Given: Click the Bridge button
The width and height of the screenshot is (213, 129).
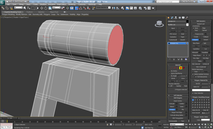Looking at the screenshot, I should [172, 109].
